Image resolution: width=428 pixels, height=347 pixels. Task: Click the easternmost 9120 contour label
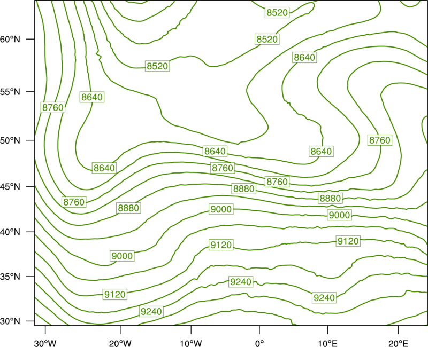[x=348, y=241]
